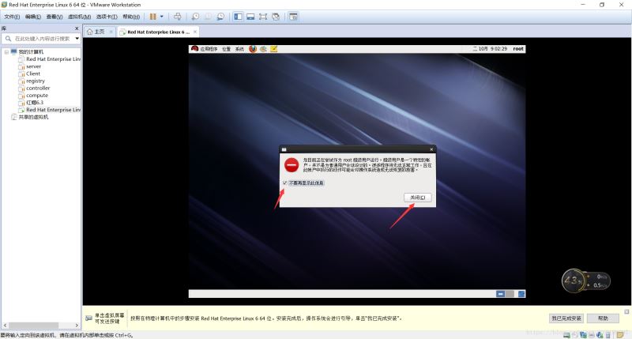Open the 虚拟机(M) menu
The image size is (632, 339).
coord(80,17)
